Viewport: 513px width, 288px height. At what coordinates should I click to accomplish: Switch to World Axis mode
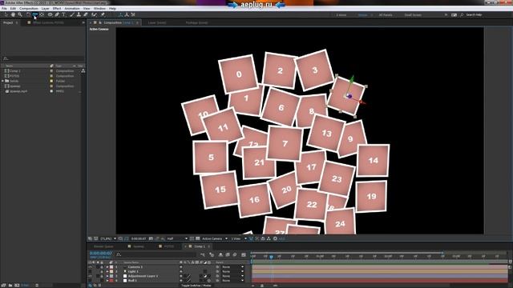pyautogui.click(x=127, y=14)
